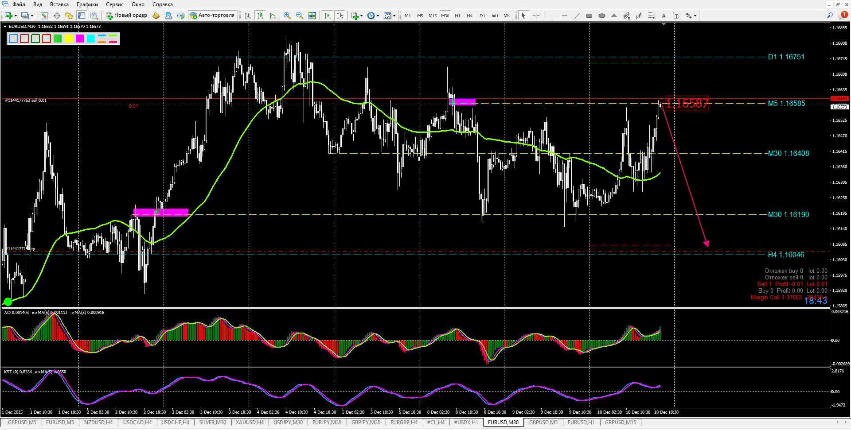
Task: Switch to the #USDX,H1 chart tab
Action: click(466, 422)
